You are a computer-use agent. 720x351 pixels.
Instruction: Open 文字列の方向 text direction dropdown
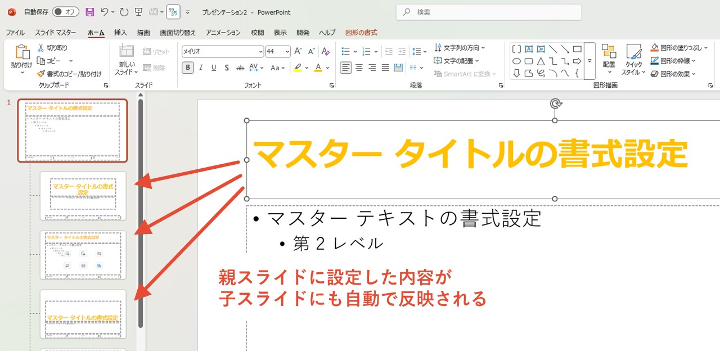460,48
